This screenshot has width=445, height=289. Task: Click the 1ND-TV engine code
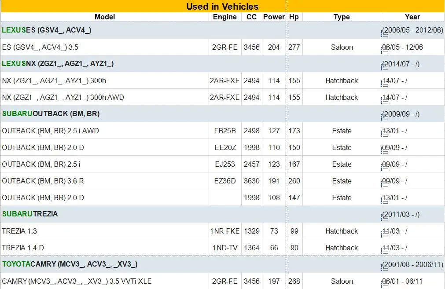(225, 248)
